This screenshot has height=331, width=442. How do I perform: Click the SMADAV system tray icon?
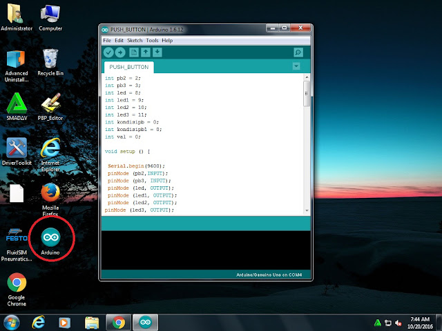tap(378, 323)
